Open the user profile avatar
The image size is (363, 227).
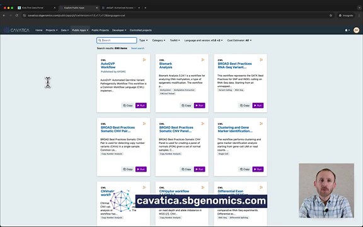356,30
